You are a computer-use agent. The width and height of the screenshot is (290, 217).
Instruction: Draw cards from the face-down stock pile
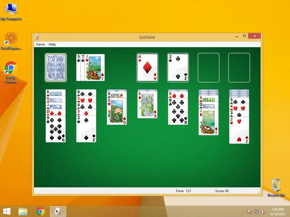coord(56,68)
